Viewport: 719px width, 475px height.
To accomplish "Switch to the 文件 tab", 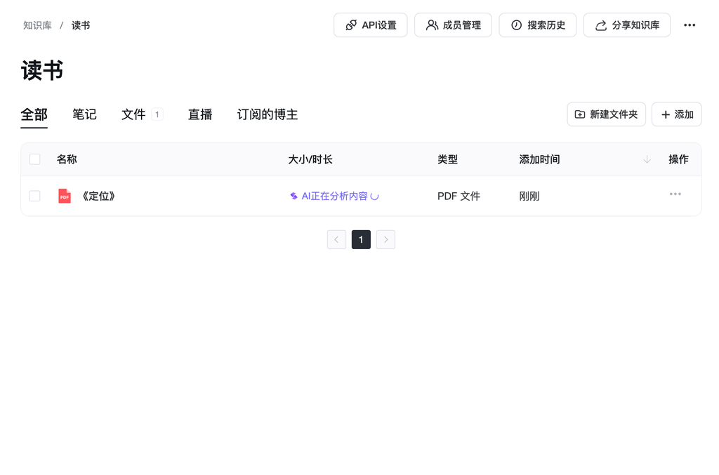I will (x=133, y=114).
